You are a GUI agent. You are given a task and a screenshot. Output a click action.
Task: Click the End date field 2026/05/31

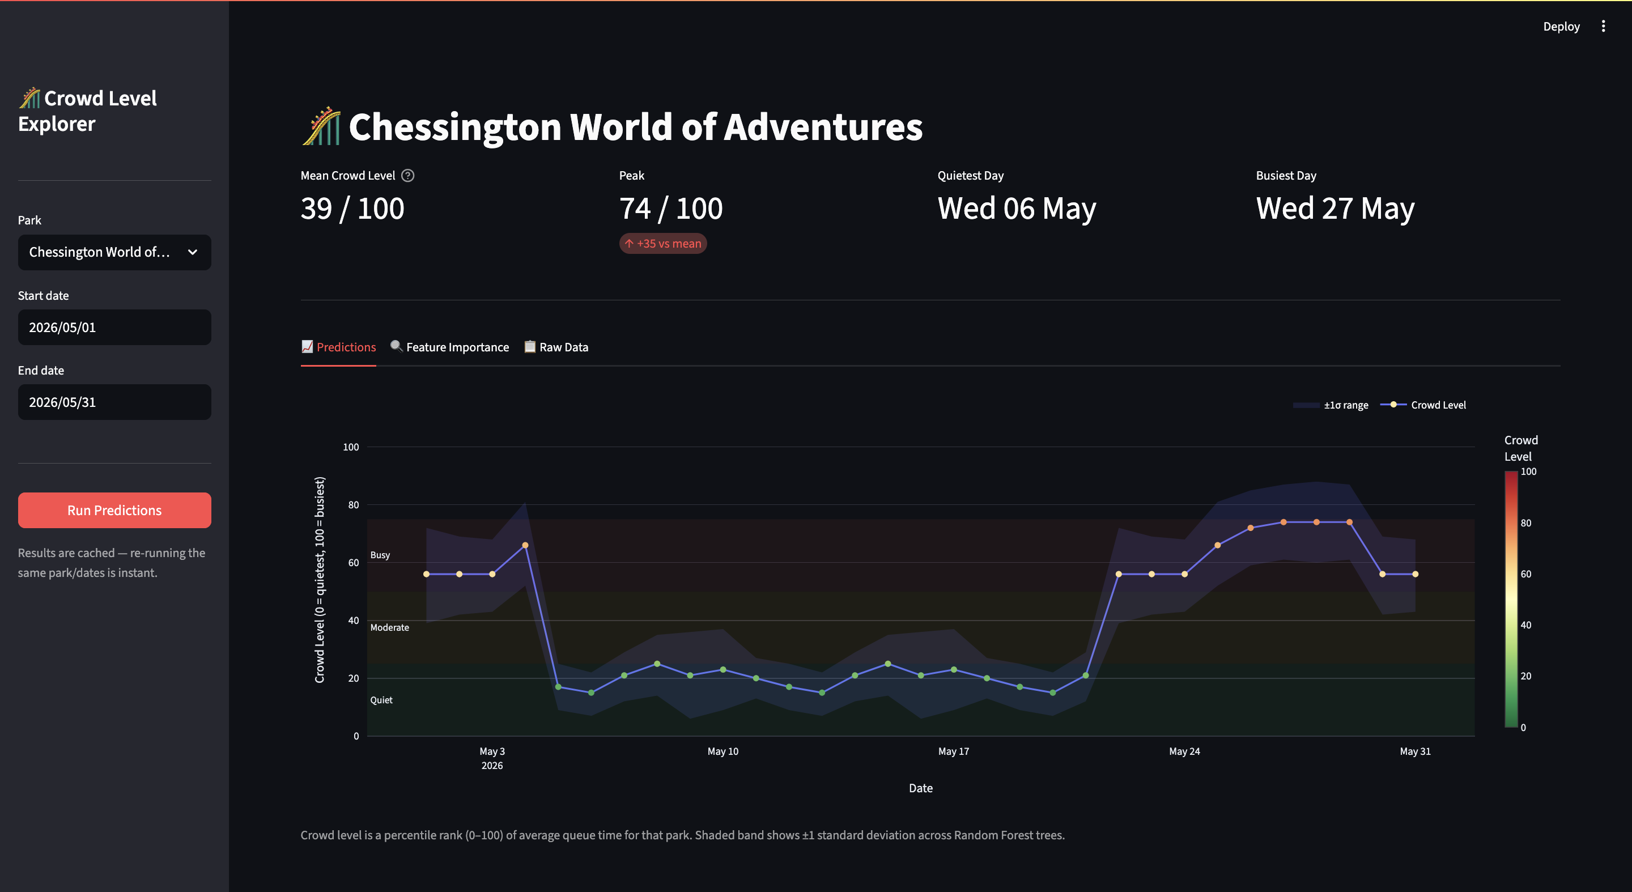(114, 402)
